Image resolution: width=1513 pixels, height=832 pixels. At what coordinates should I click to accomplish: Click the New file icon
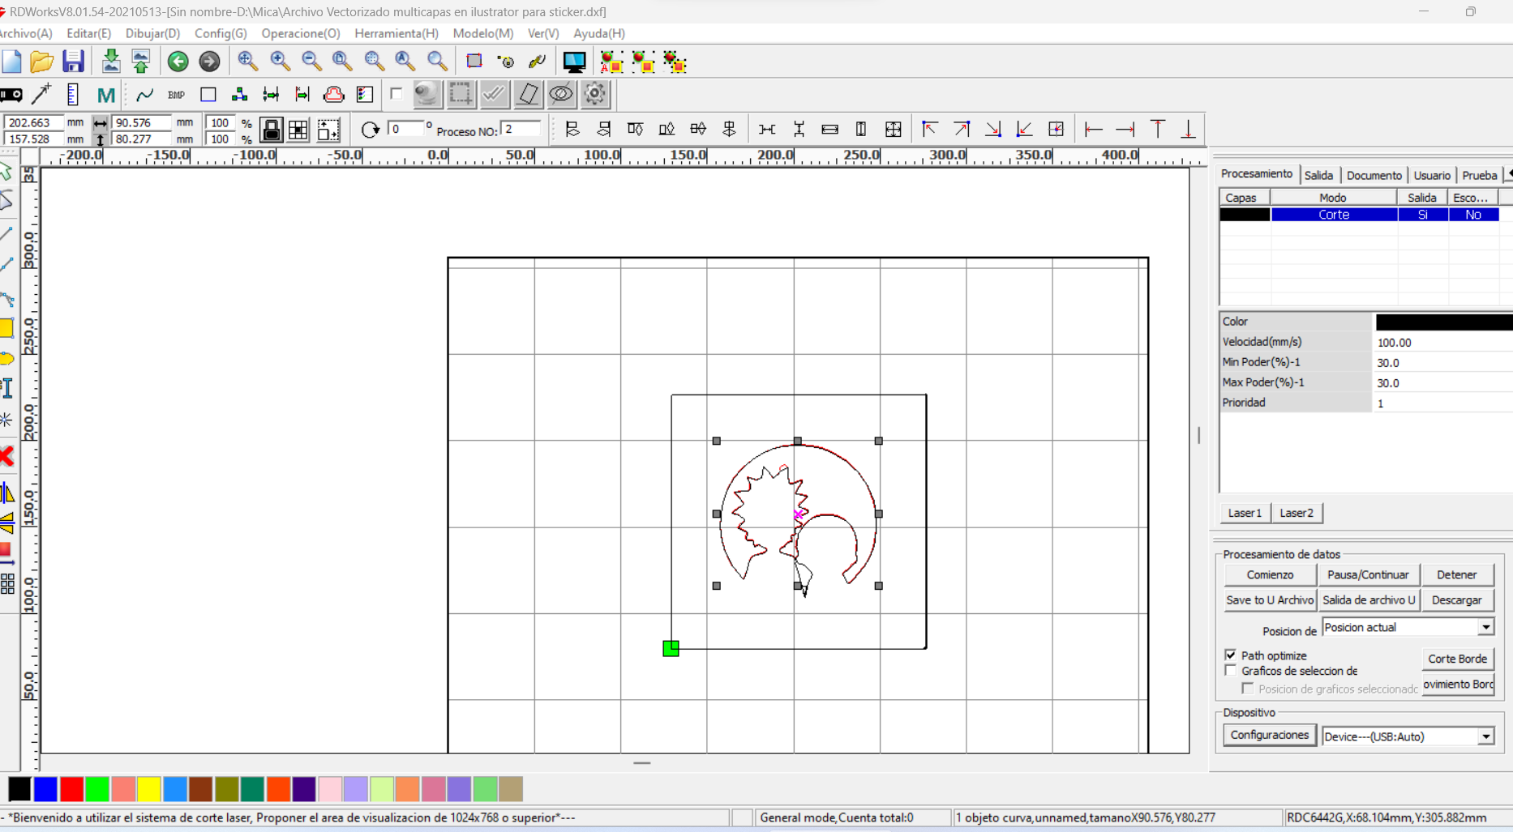(x=11, y=62)
